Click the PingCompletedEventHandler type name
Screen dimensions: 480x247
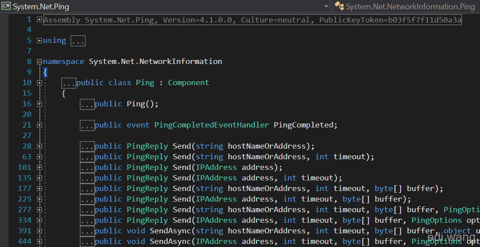[x=211, y=125]
